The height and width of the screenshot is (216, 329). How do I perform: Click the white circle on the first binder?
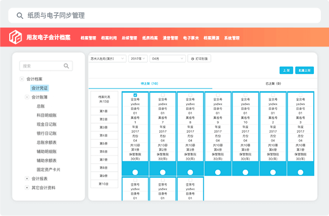(135, 172)
